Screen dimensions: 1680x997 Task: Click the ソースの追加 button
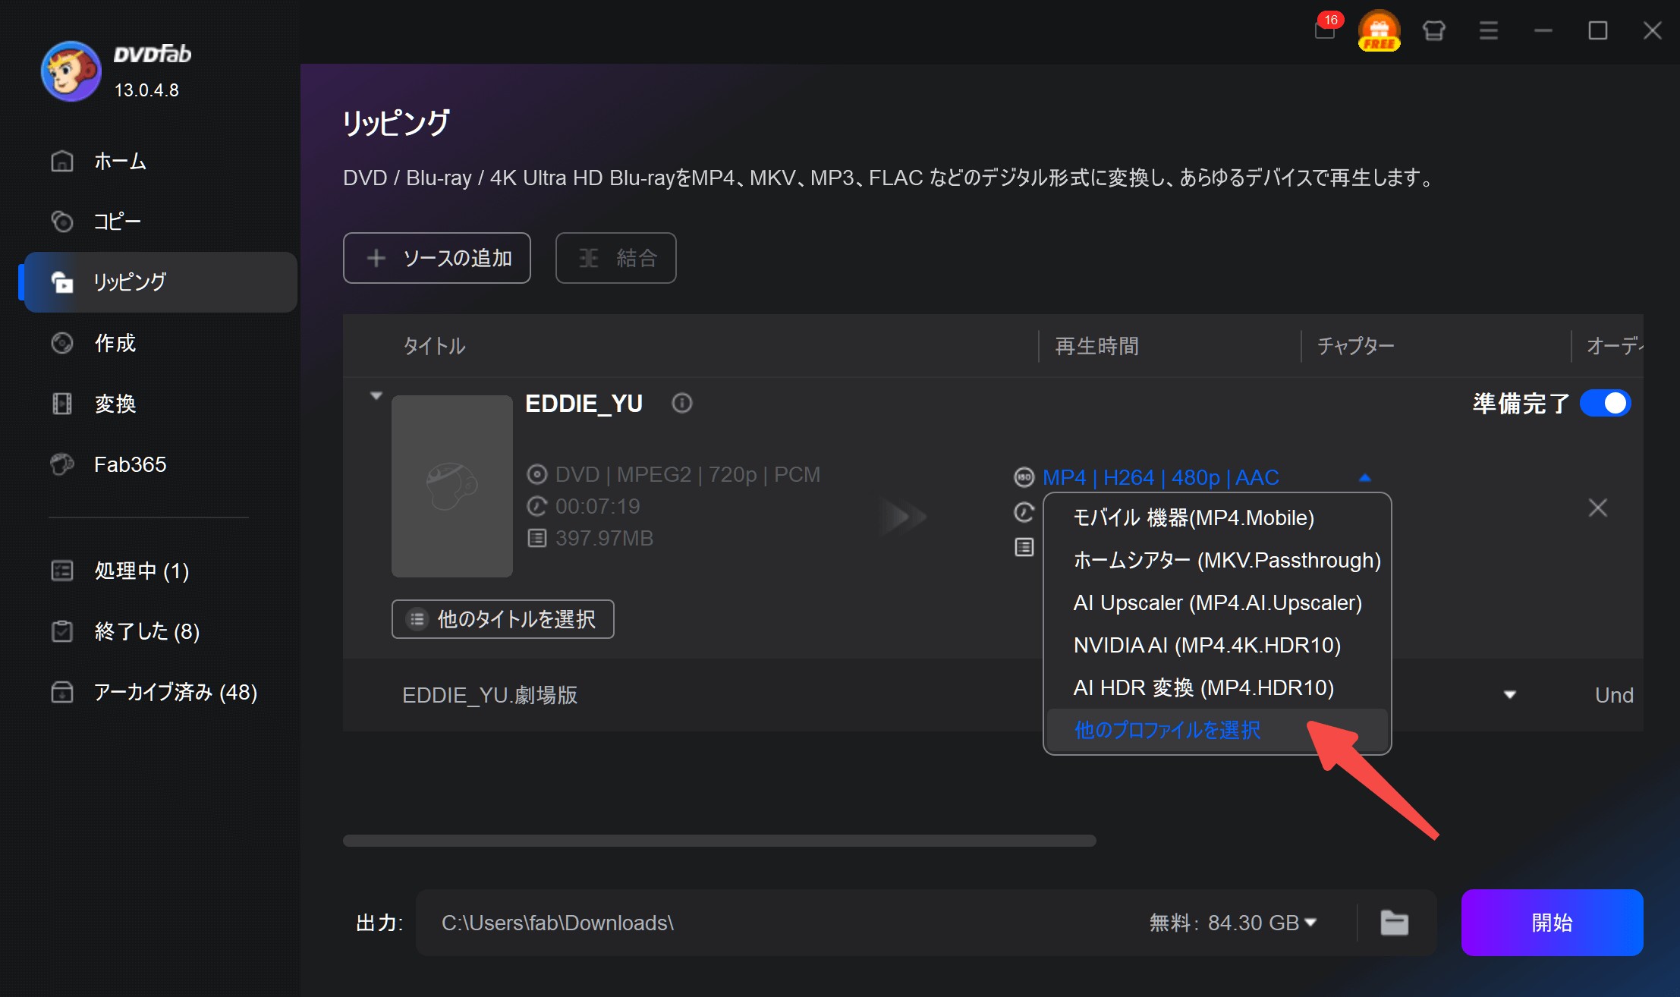click(437, 258)
